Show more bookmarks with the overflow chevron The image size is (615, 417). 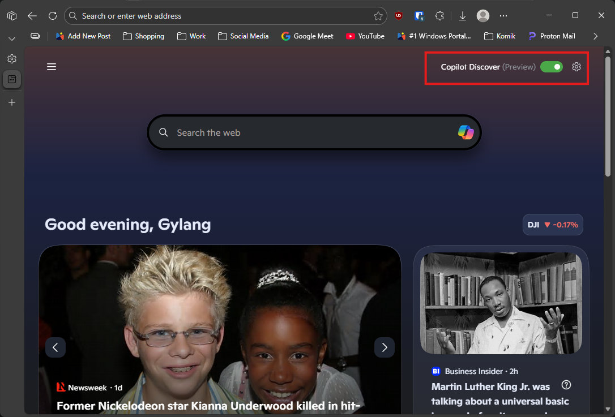click(595, 36)
